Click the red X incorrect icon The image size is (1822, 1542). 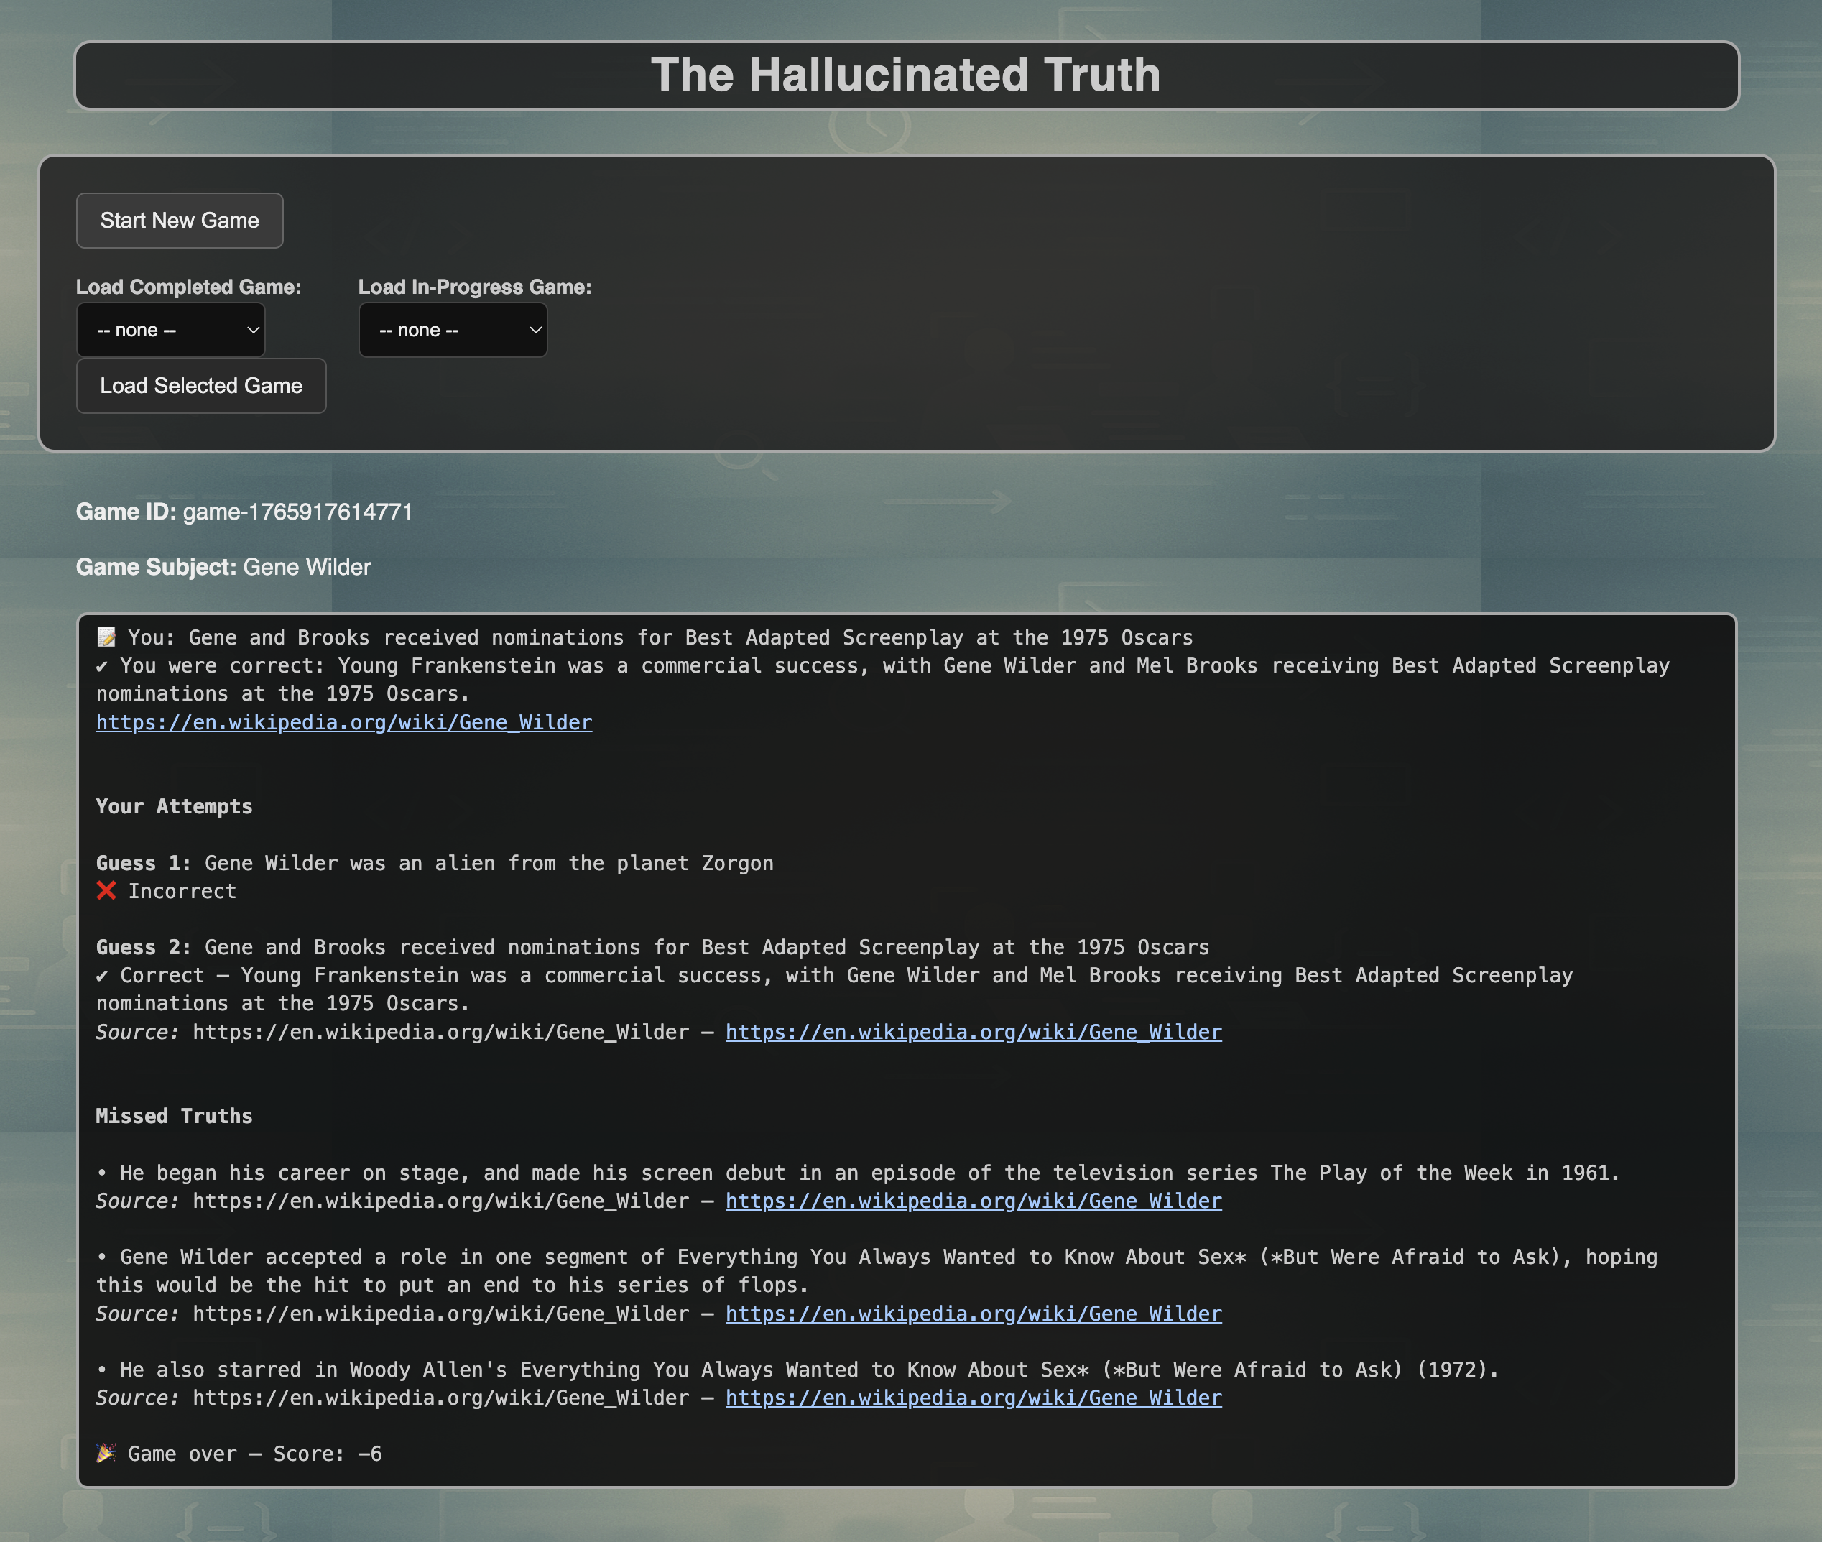106,891
